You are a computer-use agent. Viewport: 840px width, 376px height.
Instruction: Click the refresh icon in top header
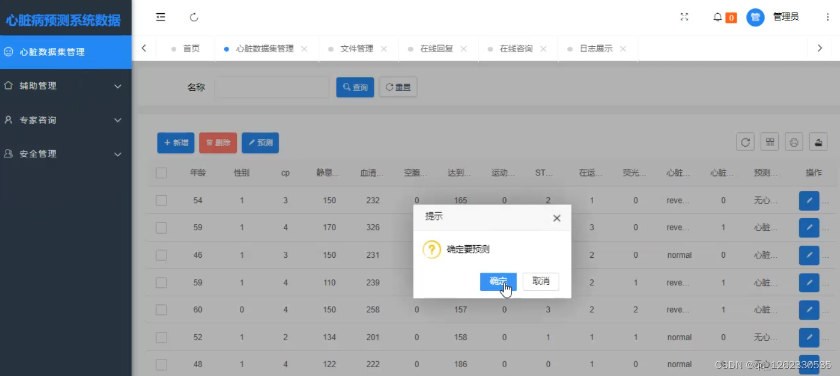(x=194, y=17)
